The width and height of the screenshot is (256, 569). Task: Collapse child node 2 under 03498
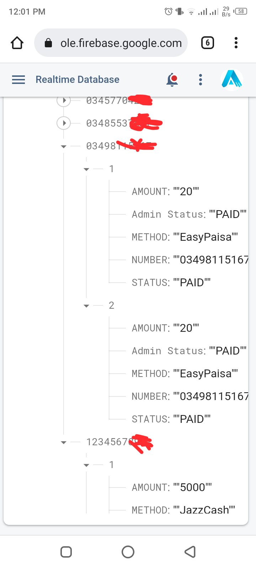point(86,306)
